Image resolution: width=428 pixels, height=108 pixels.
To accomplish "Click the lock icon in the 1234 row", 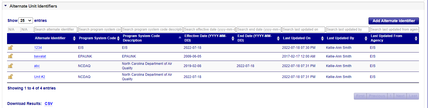I will [10, 48].
